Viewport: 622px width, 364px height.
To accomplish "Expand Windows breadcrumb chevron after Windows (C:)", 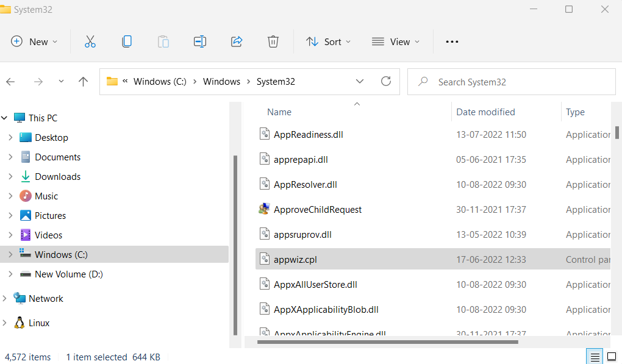I will tap(195, 82).
